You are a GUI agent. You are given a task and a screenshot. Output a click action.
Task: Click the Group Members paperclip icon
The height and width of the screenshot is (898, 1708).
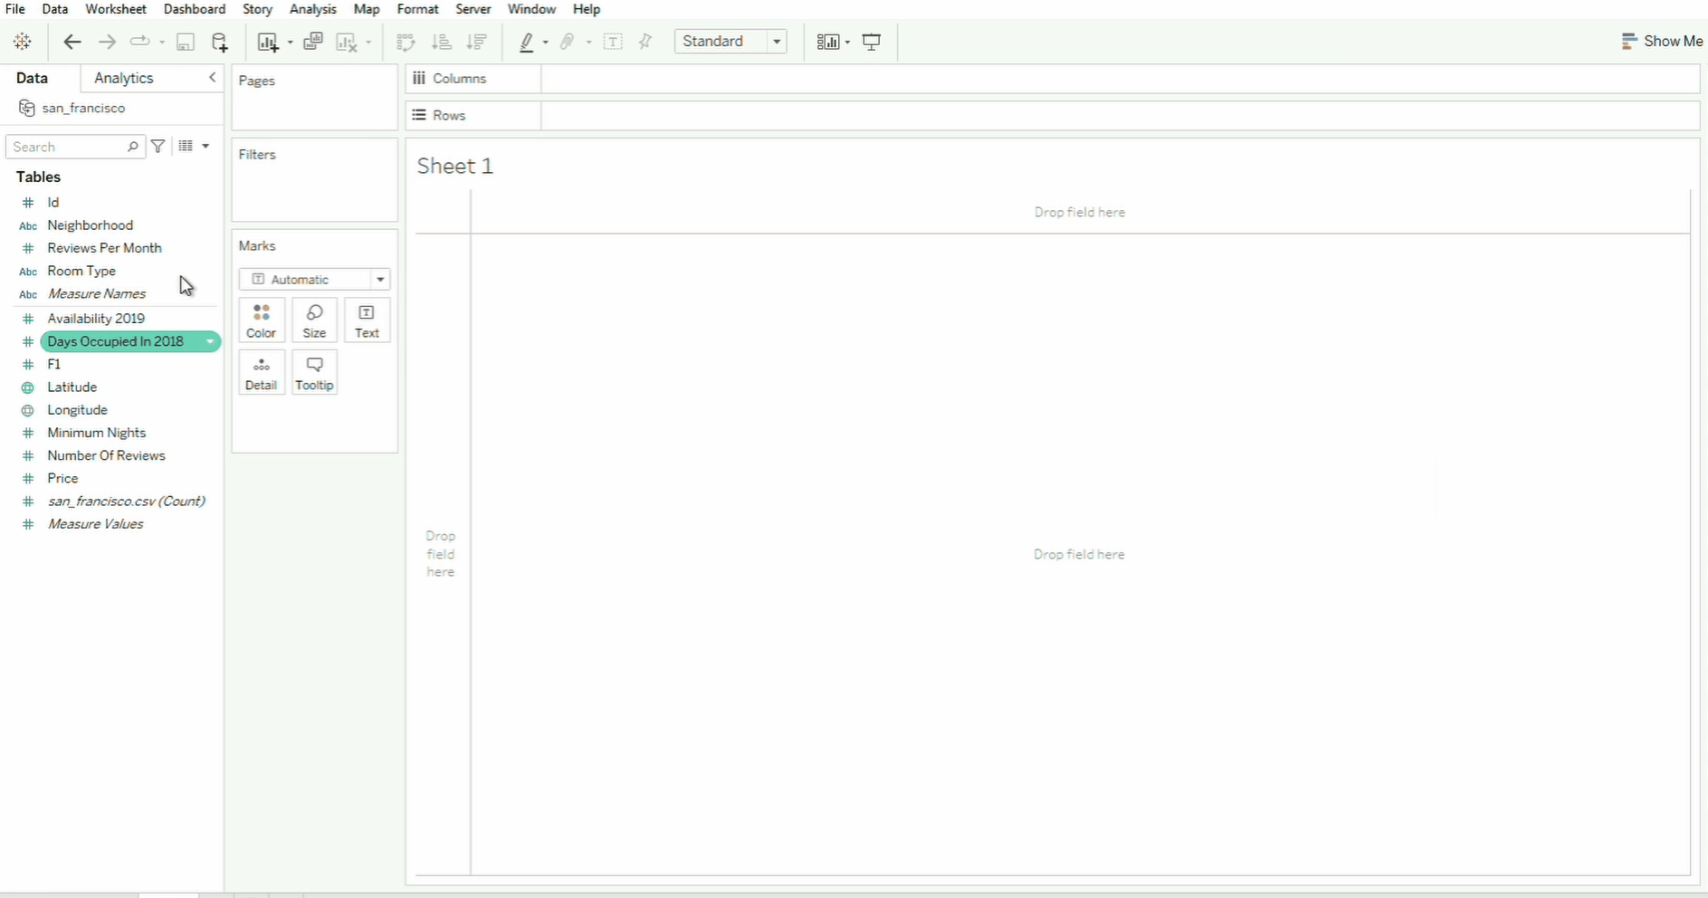click(568, 42)
